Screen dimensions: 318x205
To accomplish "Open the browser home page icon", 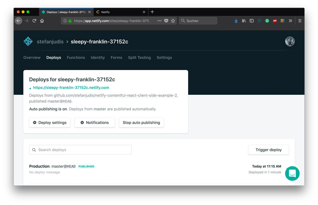I will click(x=42, y=21).
